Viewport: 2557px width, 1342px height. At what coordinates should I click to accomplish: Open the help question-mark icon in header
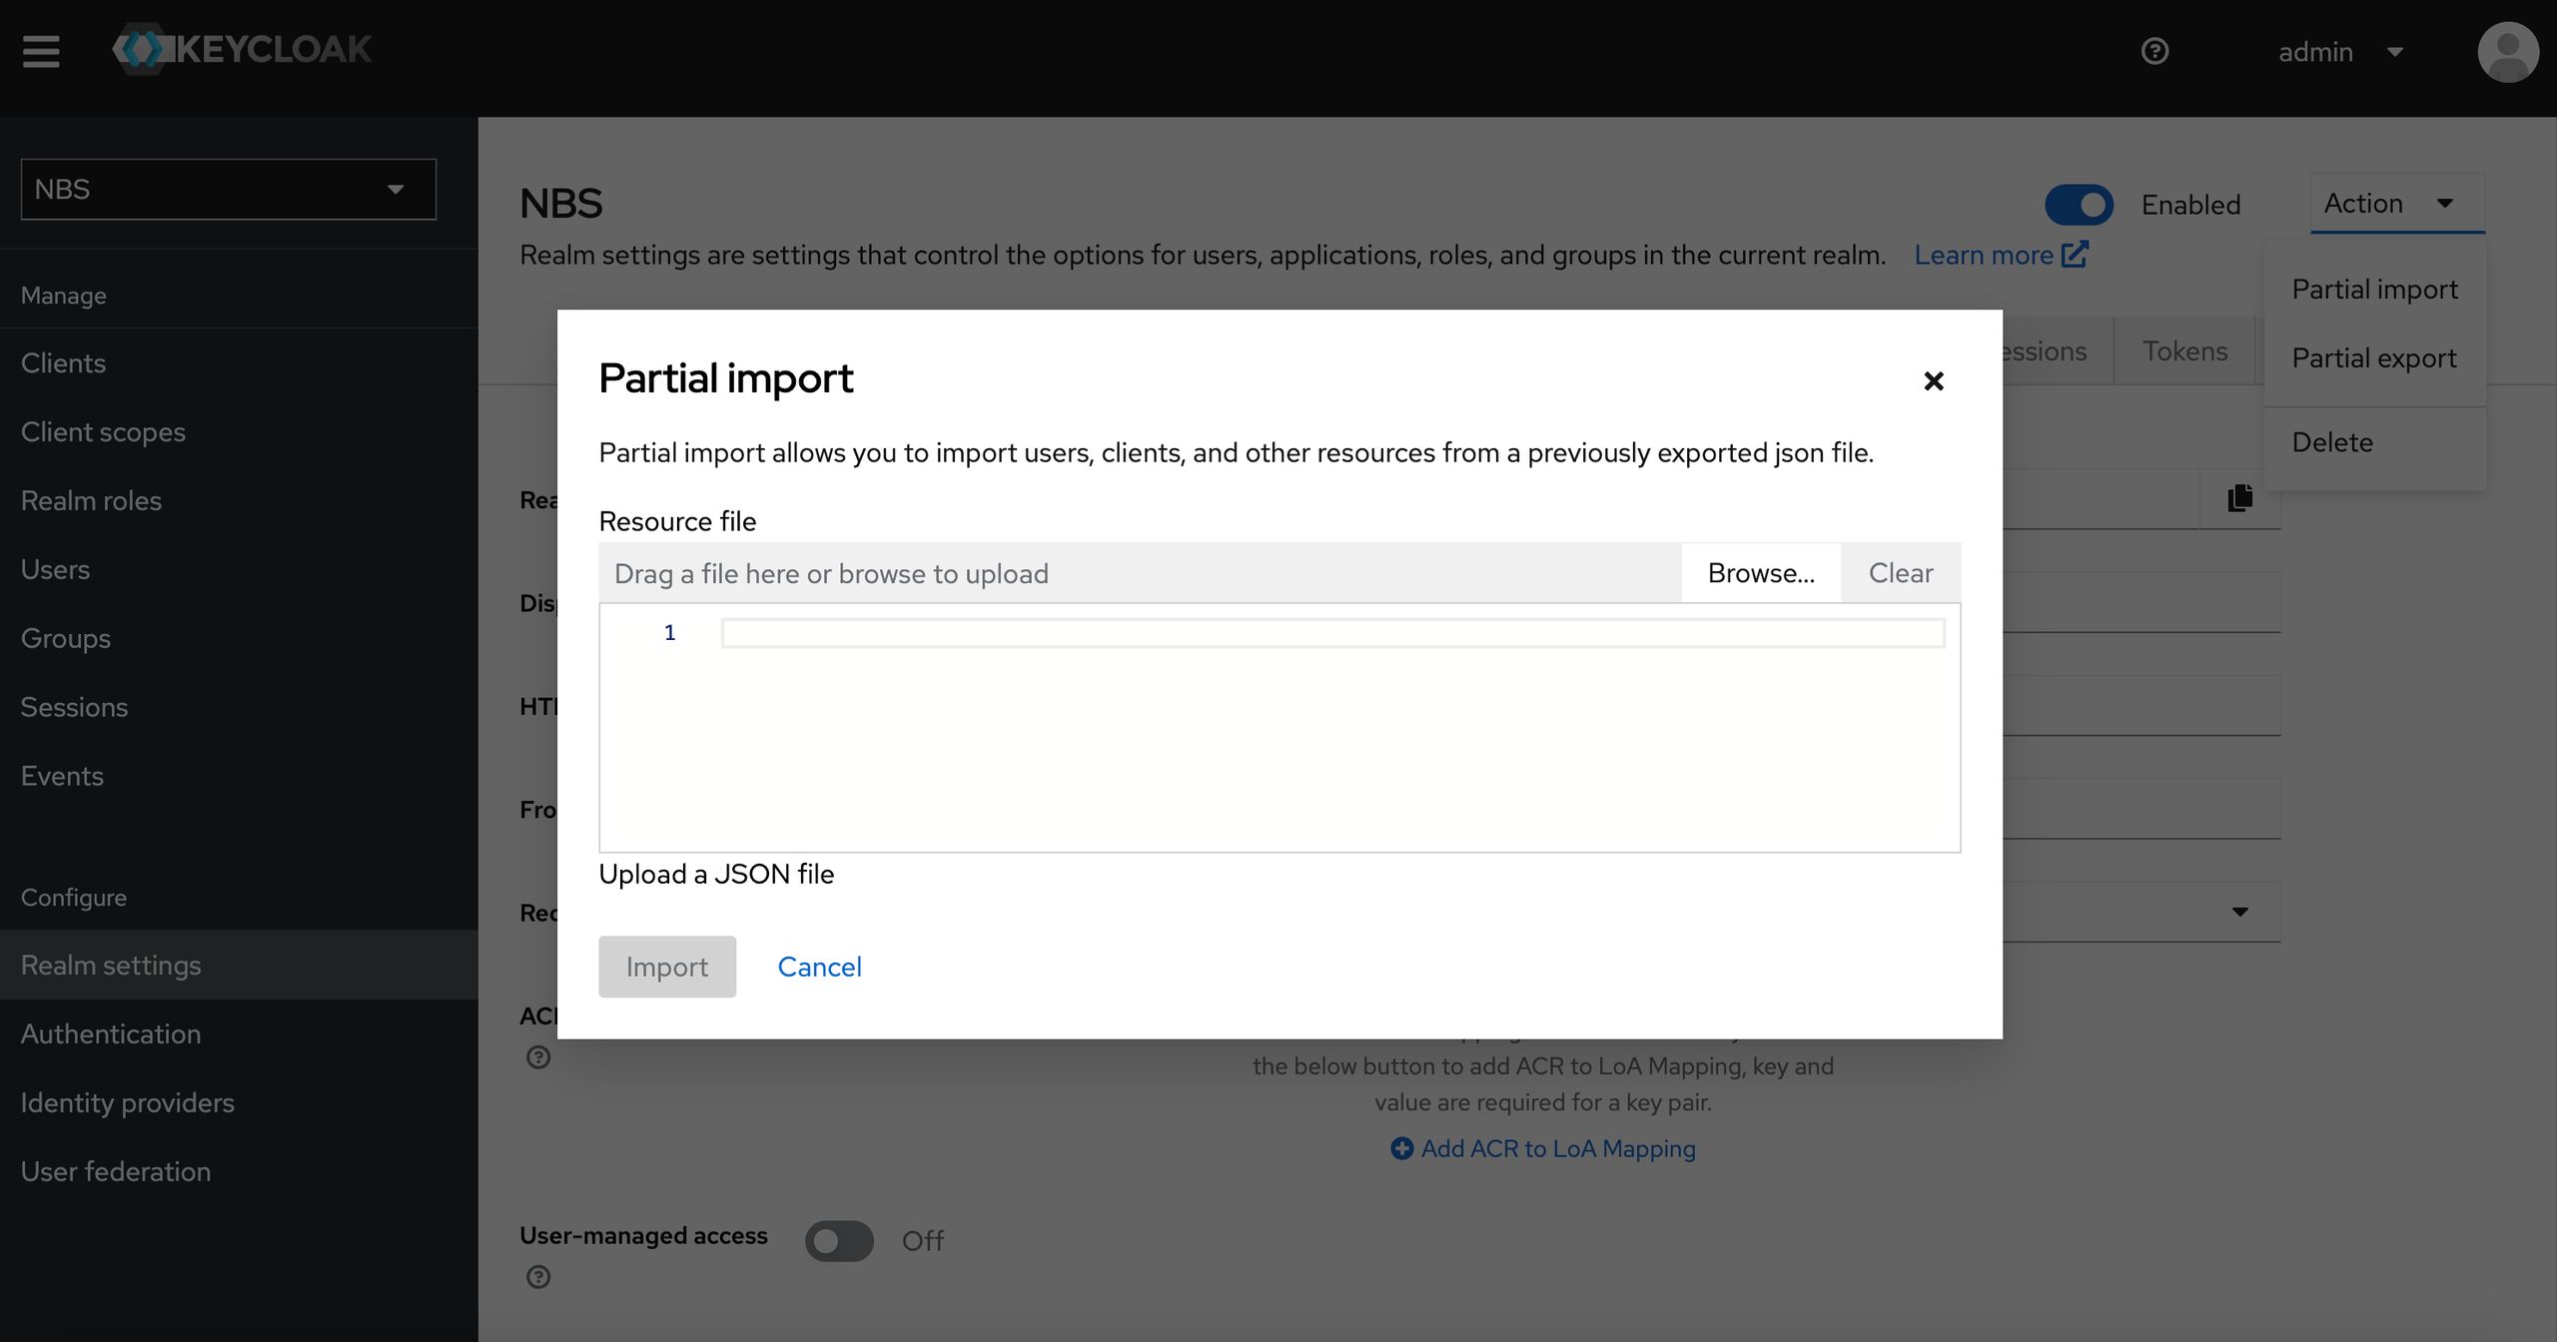click(x=2155, y=51)
